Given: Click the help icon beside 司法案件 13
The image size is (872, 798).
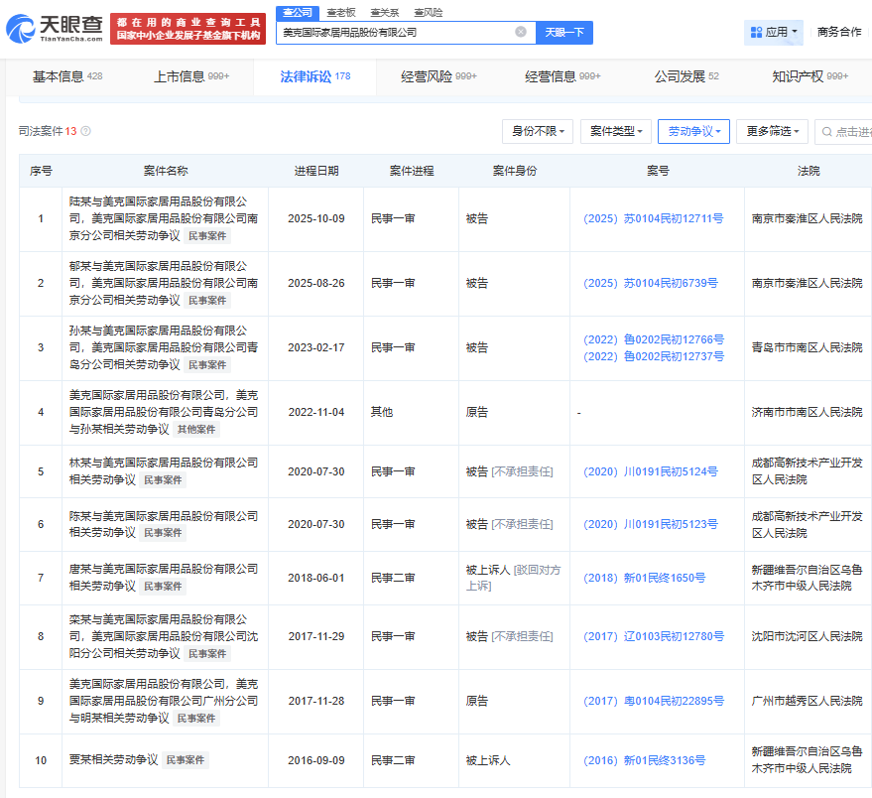Looking at the screenshot, I should tap(85, 131).
